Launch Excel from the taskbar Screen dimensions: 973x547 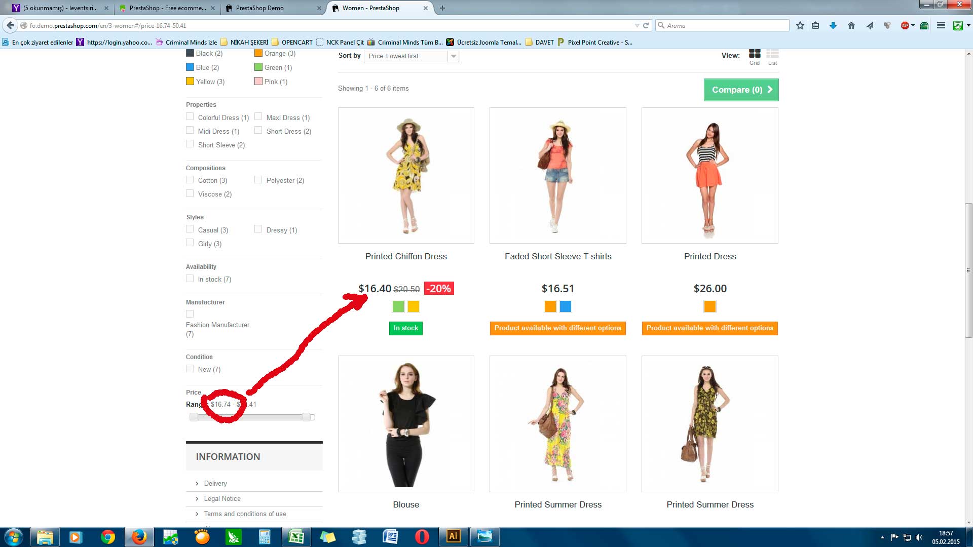(x=296, y=536)
